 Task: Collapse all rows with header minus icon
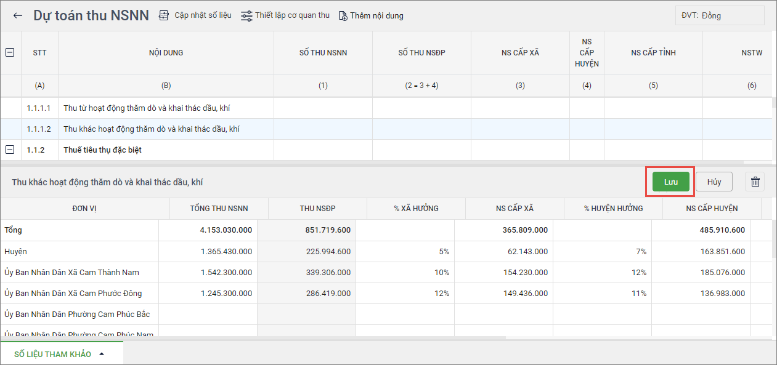10,53
